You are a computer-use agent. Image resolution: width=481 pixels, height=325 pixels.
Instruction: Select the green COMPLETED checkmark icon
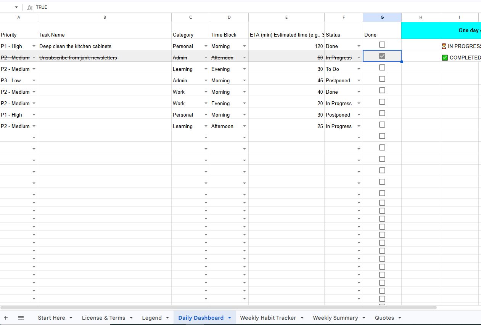[x=445, y=58]
